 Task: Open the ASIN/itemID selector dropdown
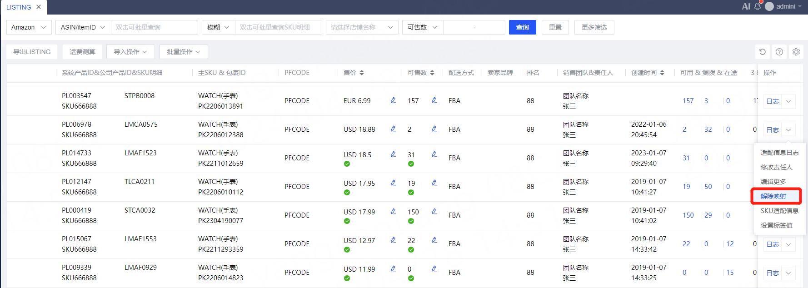click(x=83, y=27)
